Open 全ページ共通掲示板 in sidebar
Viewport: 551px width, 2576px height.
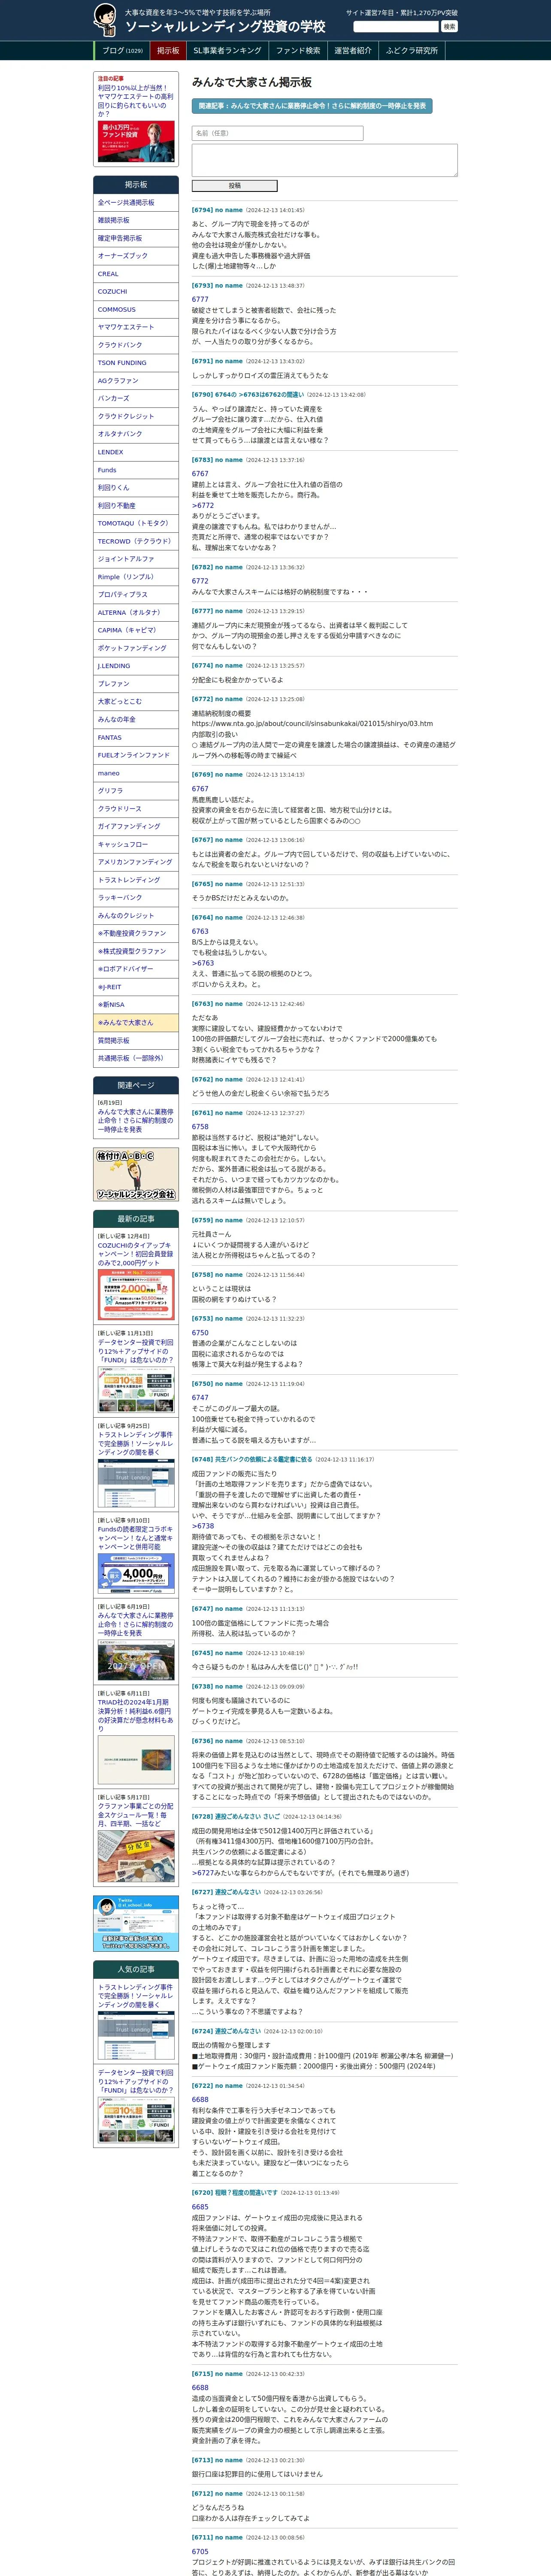click(x=136, y=203)
